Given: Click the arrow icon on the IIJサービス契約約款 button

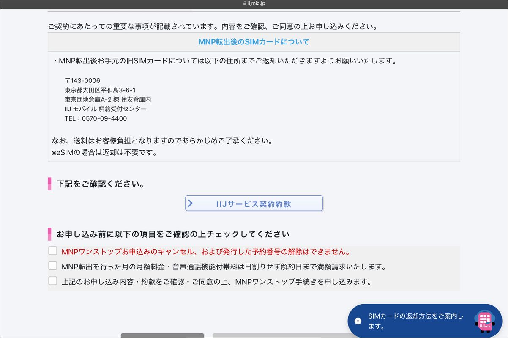Looking at the screenshot, I should point(191,203).
